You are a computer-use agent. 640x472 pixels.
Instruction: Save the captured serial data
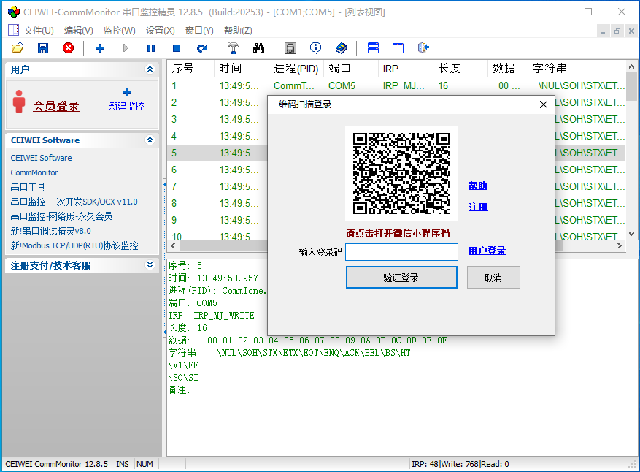[42, 48]
